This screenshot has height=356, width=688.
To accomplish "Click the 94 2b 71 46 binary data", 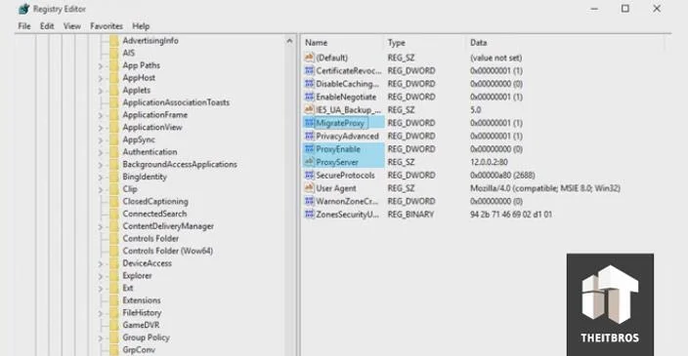I will click(511, 215).
